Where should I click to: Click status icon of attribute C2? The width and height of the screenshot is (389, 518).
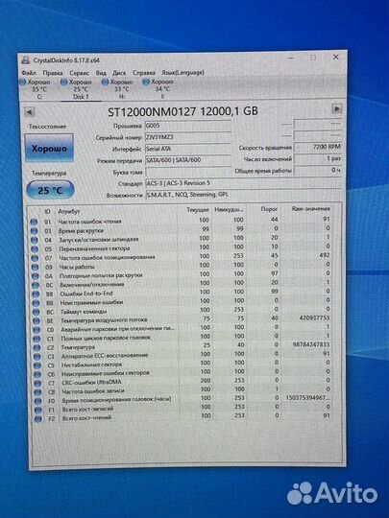(37, 348)
